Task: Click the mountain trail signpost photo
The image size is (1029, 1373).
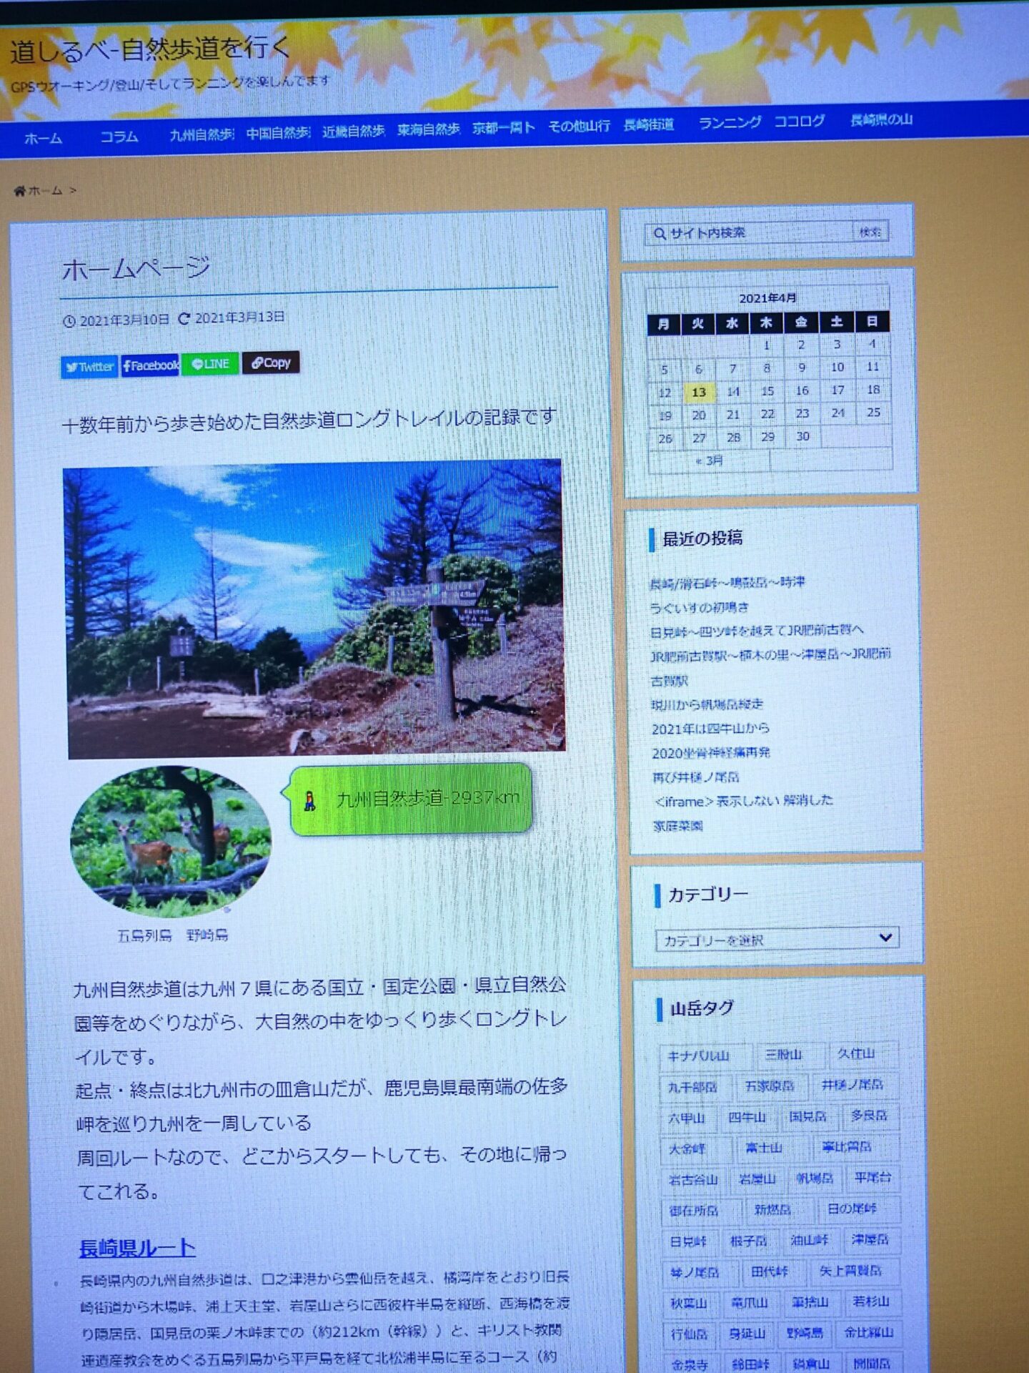Action: pyautogui.click(x=314, y=608)
